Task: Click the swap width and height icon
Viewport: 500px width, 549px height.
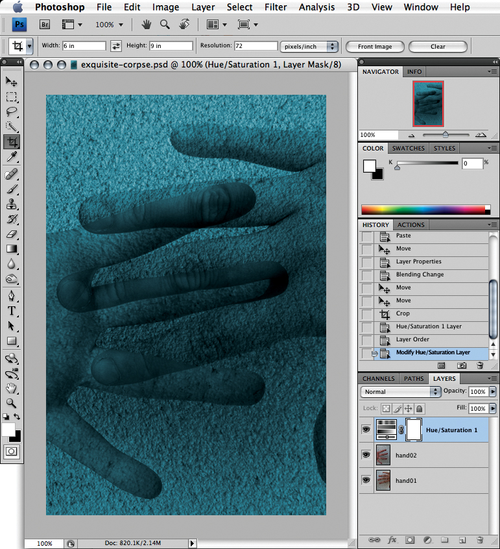Action: (116, 46)
